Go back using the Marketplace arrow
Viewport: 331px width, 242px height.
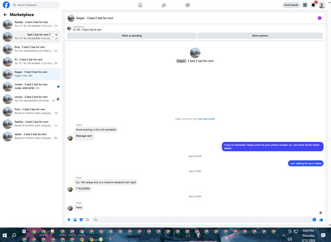5,15
